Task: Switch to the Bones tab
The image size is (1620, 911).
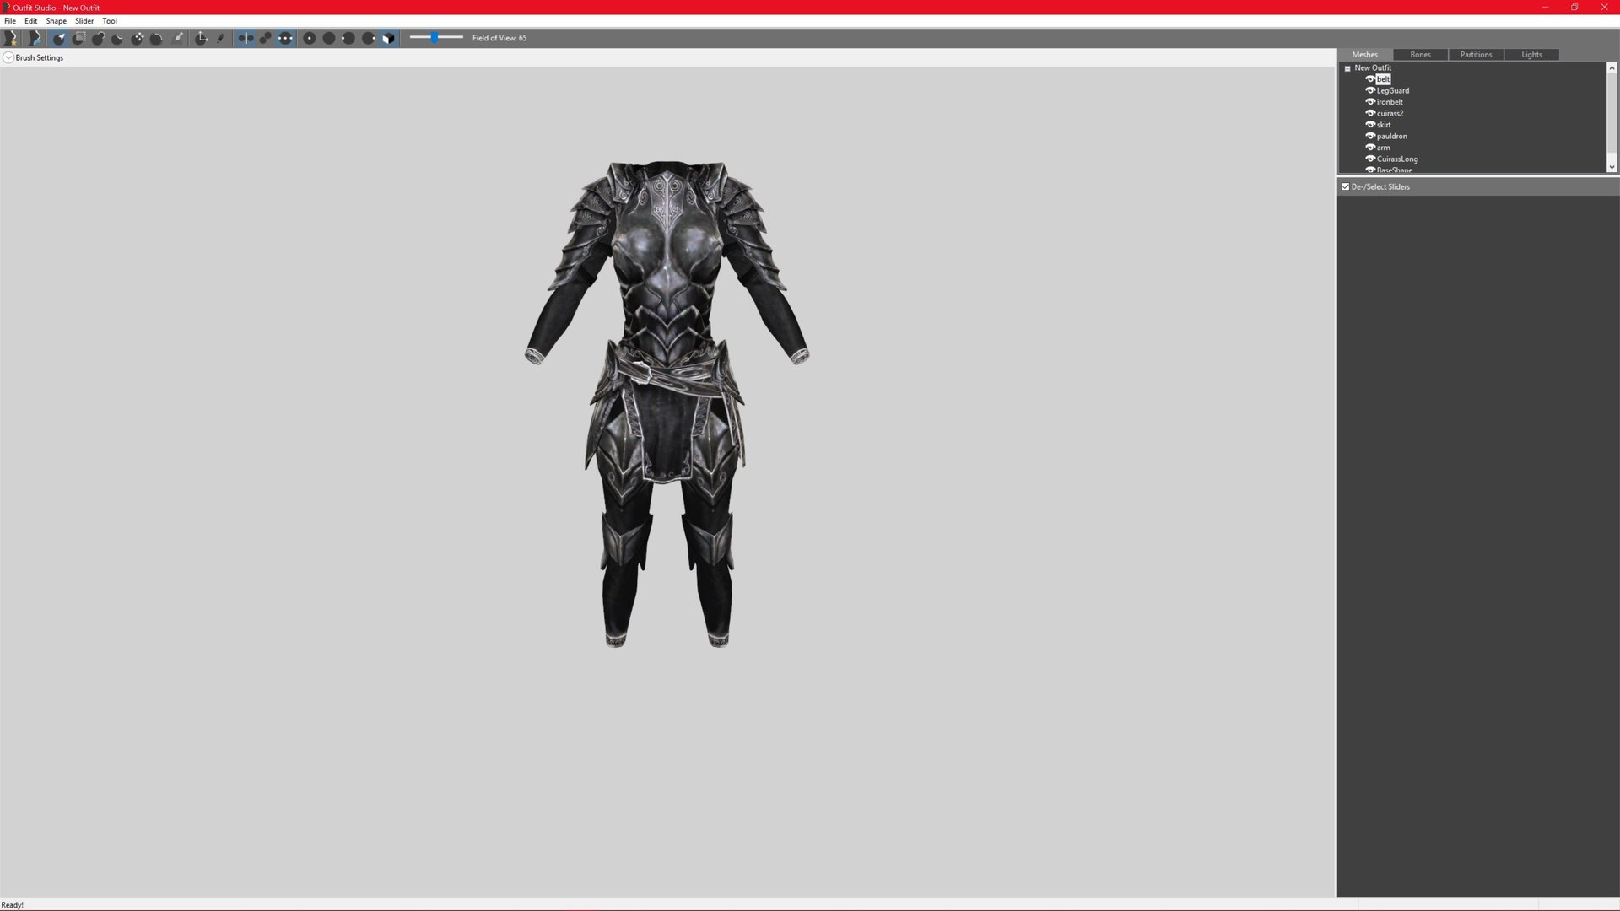Action: pos(1420,55)
